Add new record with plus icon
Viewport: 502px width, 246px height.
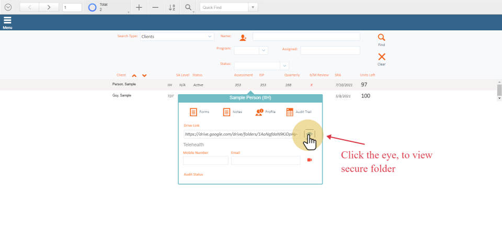click(139, 7)
